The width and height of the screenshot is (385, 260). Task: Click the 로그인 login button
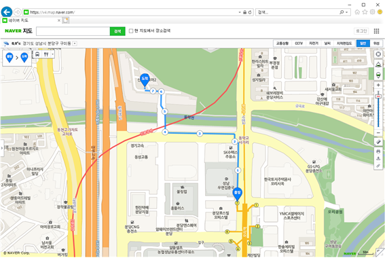(x=361, y=31)
